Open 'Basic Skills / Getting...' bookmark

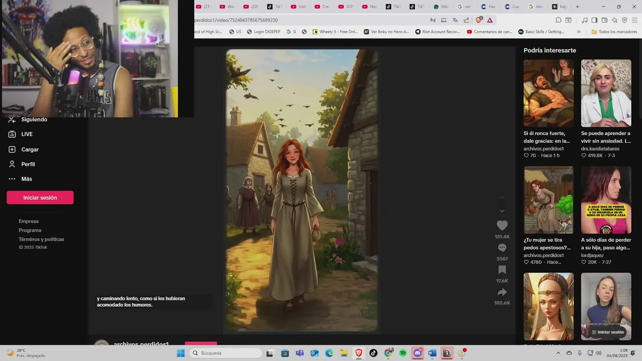[x=541, y=32]
